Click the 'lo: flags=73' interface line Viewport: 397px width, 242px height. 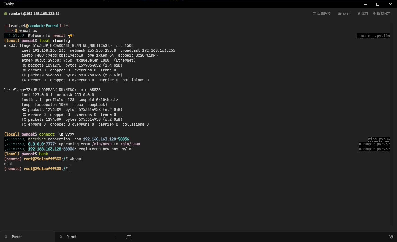(x=52, y=90)
